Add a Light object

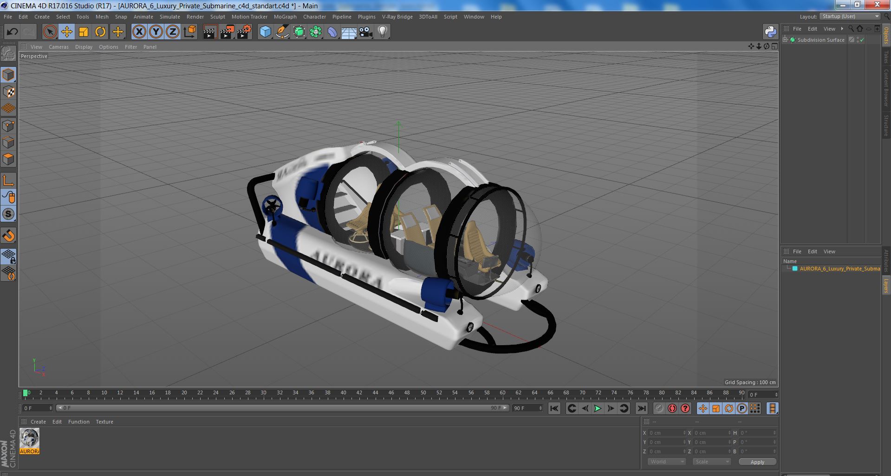383,32
